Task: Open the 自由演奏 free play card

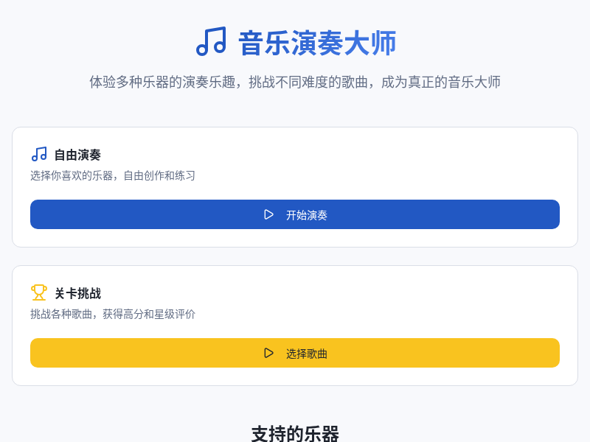Action: 295,183
